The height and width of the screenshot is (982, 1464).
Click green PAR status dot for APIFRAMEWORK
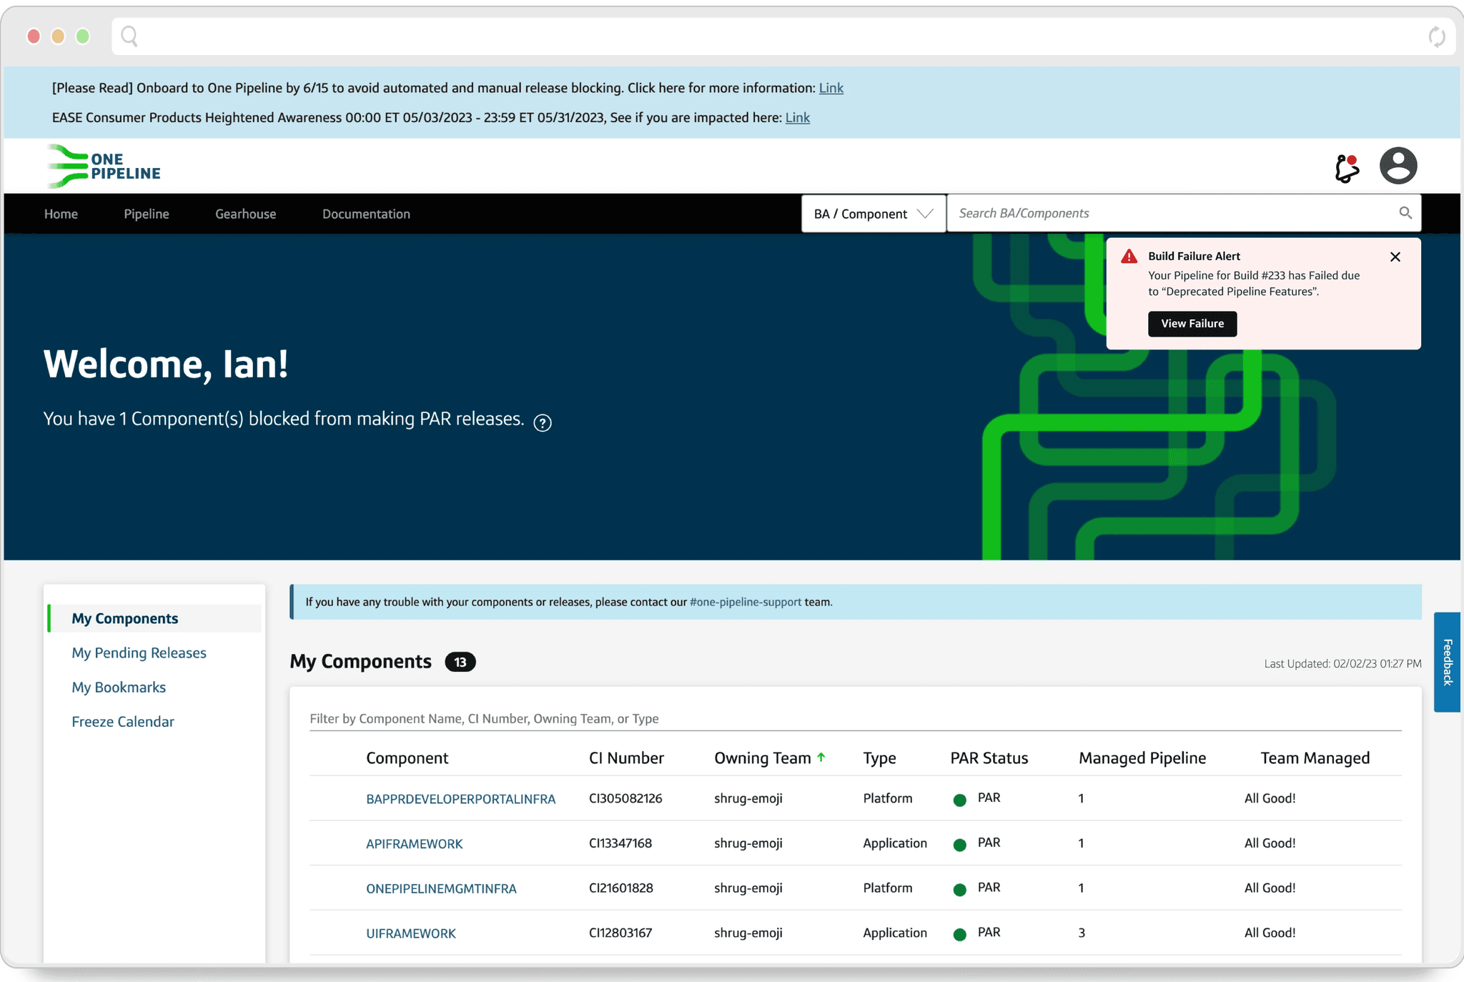tap(960, 845)
